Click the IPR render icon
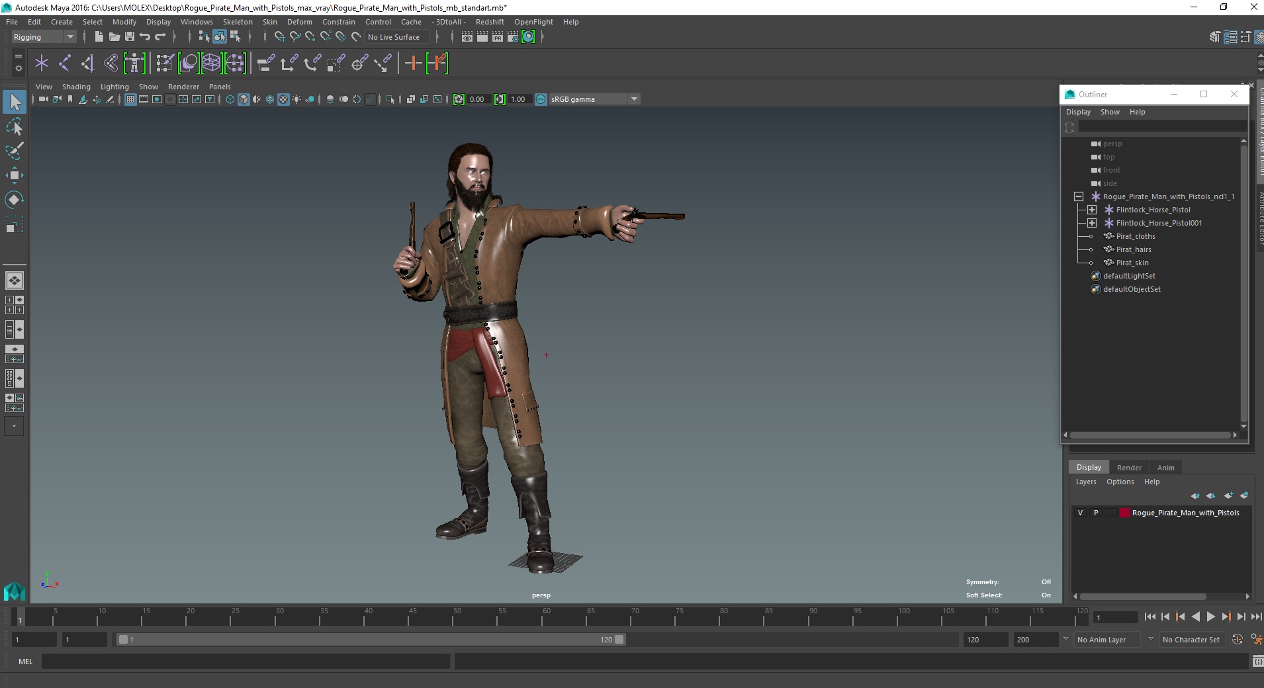Screen dimensions: 1264x688 (497, 37)
